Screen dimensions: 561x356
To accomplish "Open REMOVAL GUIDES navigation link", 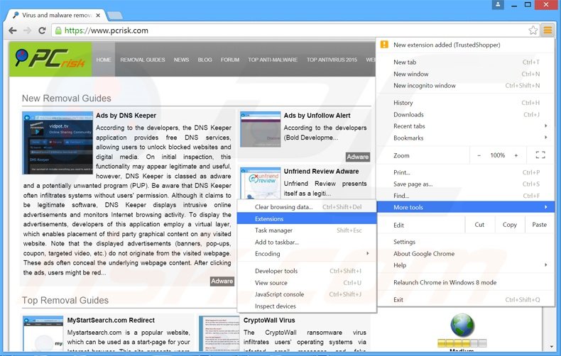I will click(143, 60).
